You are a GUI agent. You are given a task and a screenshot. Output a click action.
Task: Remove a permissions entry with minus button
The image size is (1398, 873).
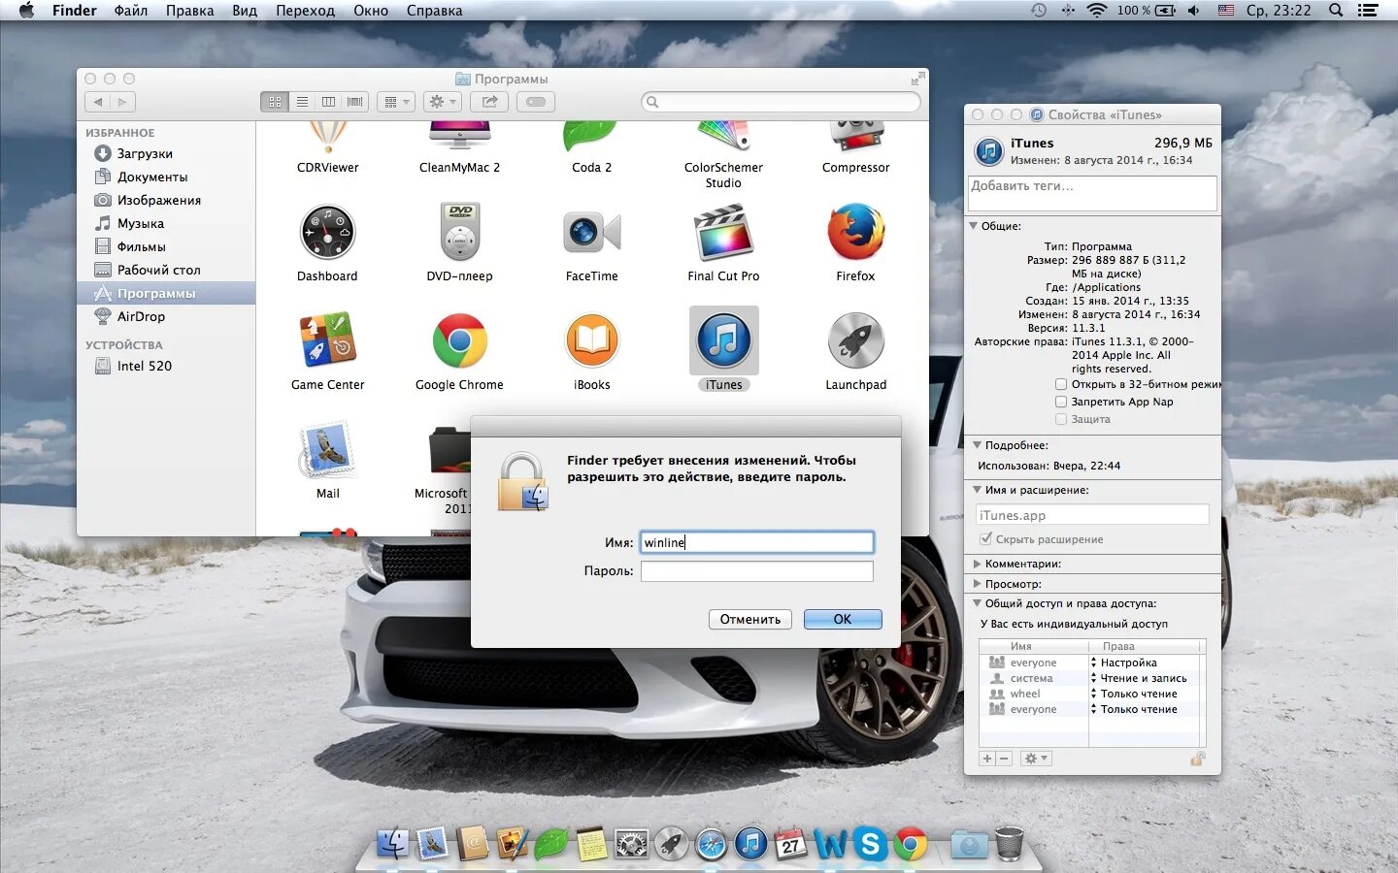tap(1005, 759)
